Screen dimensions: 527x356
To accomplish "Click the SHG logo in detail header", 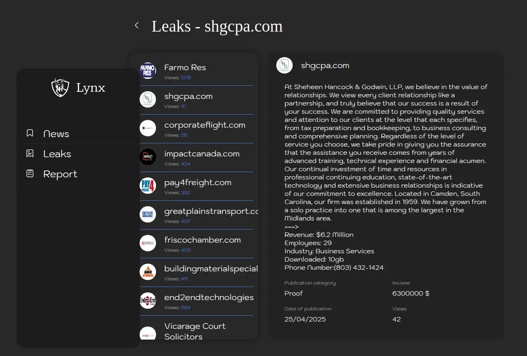I will point(284,65).
